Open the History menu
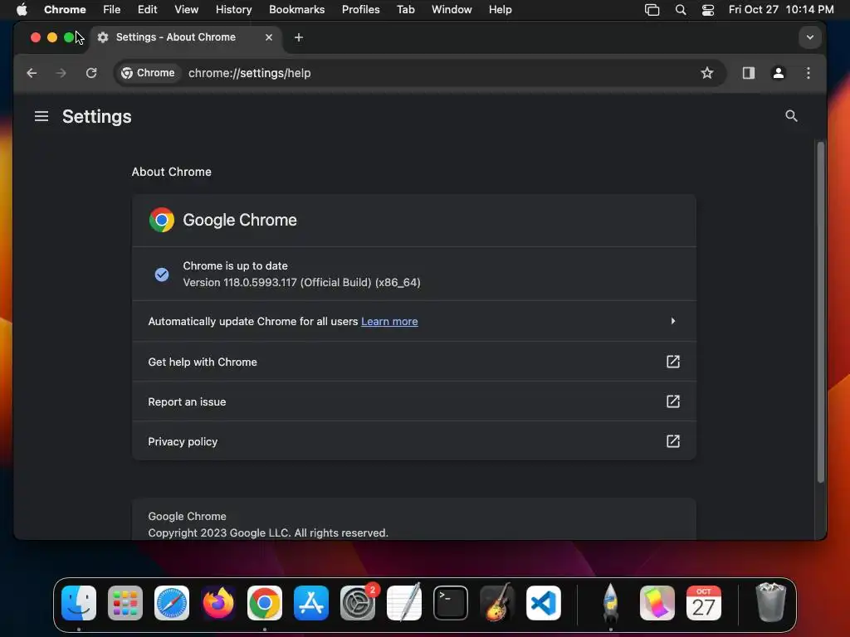The width and height of the screenshot is (850, 637). coord(233,9)
